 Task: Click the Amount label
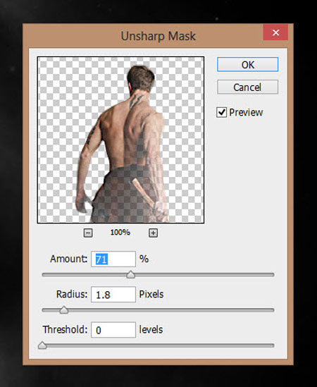tap(68, 259)
